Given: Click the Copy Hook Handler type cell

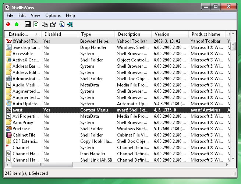Looking at the screenshot, I should coord(96,141).
